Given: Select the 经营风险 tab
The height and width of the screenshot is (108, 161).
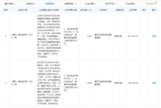Looking at the screenshot, I should click(50, 4).
